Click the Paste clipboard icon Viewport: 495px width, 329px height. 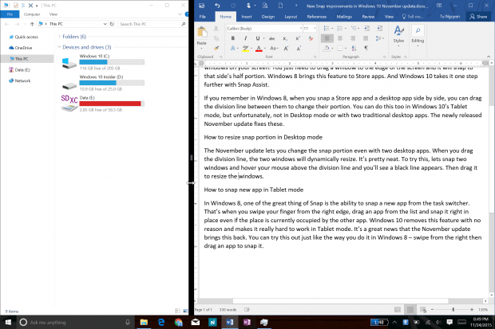point(202,33)
